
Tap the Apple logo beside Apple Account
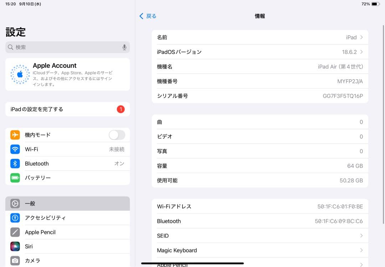(x=20, y=74)
